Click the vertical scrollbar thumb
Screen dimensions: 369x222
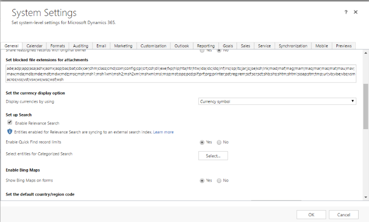[366, 107]
